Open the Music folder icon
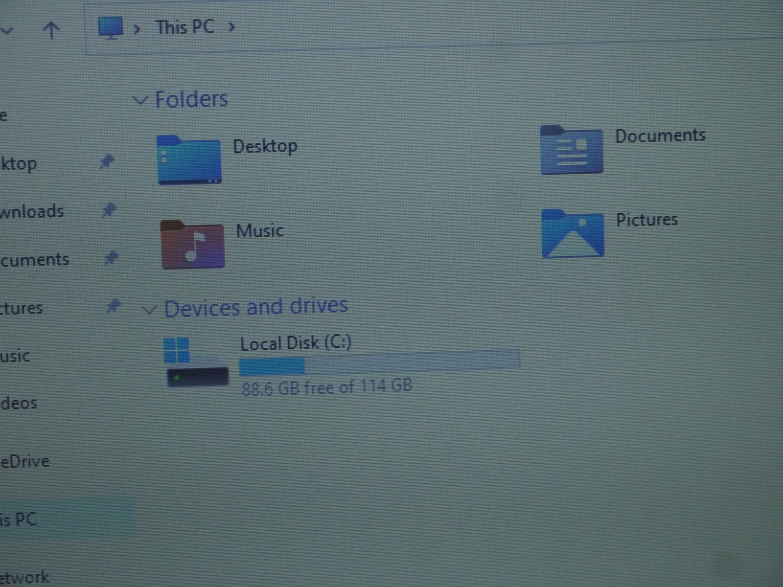 click(x=193, y=244)
